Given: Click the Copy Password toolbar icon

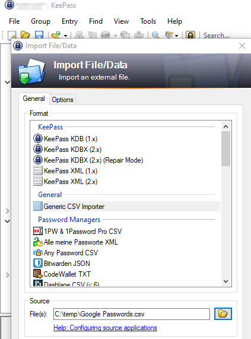Looking at the screenshot, I should click(92, 35).
